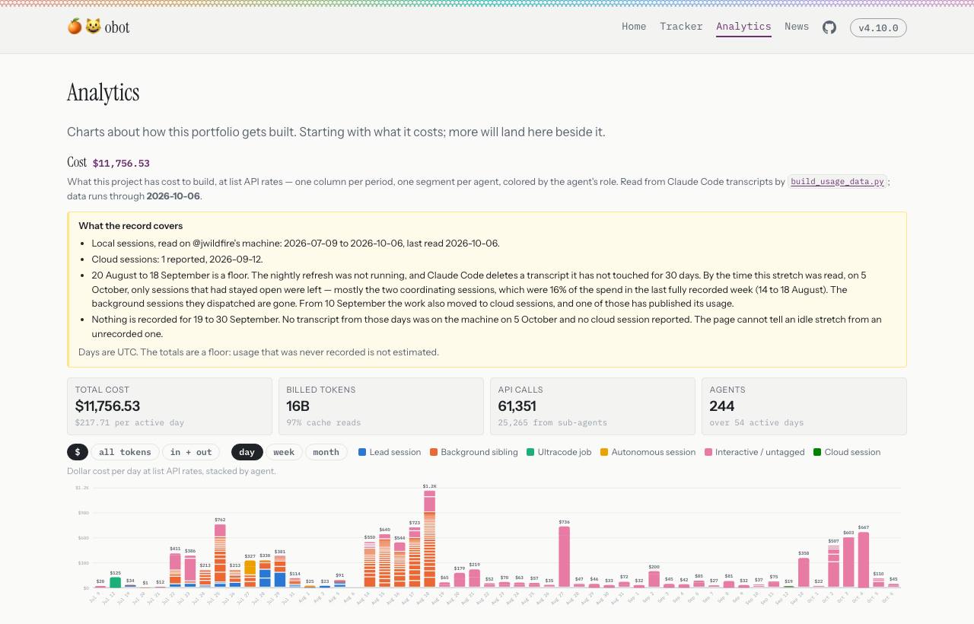Viewport: 974px width, 624px height.
Task: Click the Lead session blue legend swatch
Action: click(x=362, y=452)
